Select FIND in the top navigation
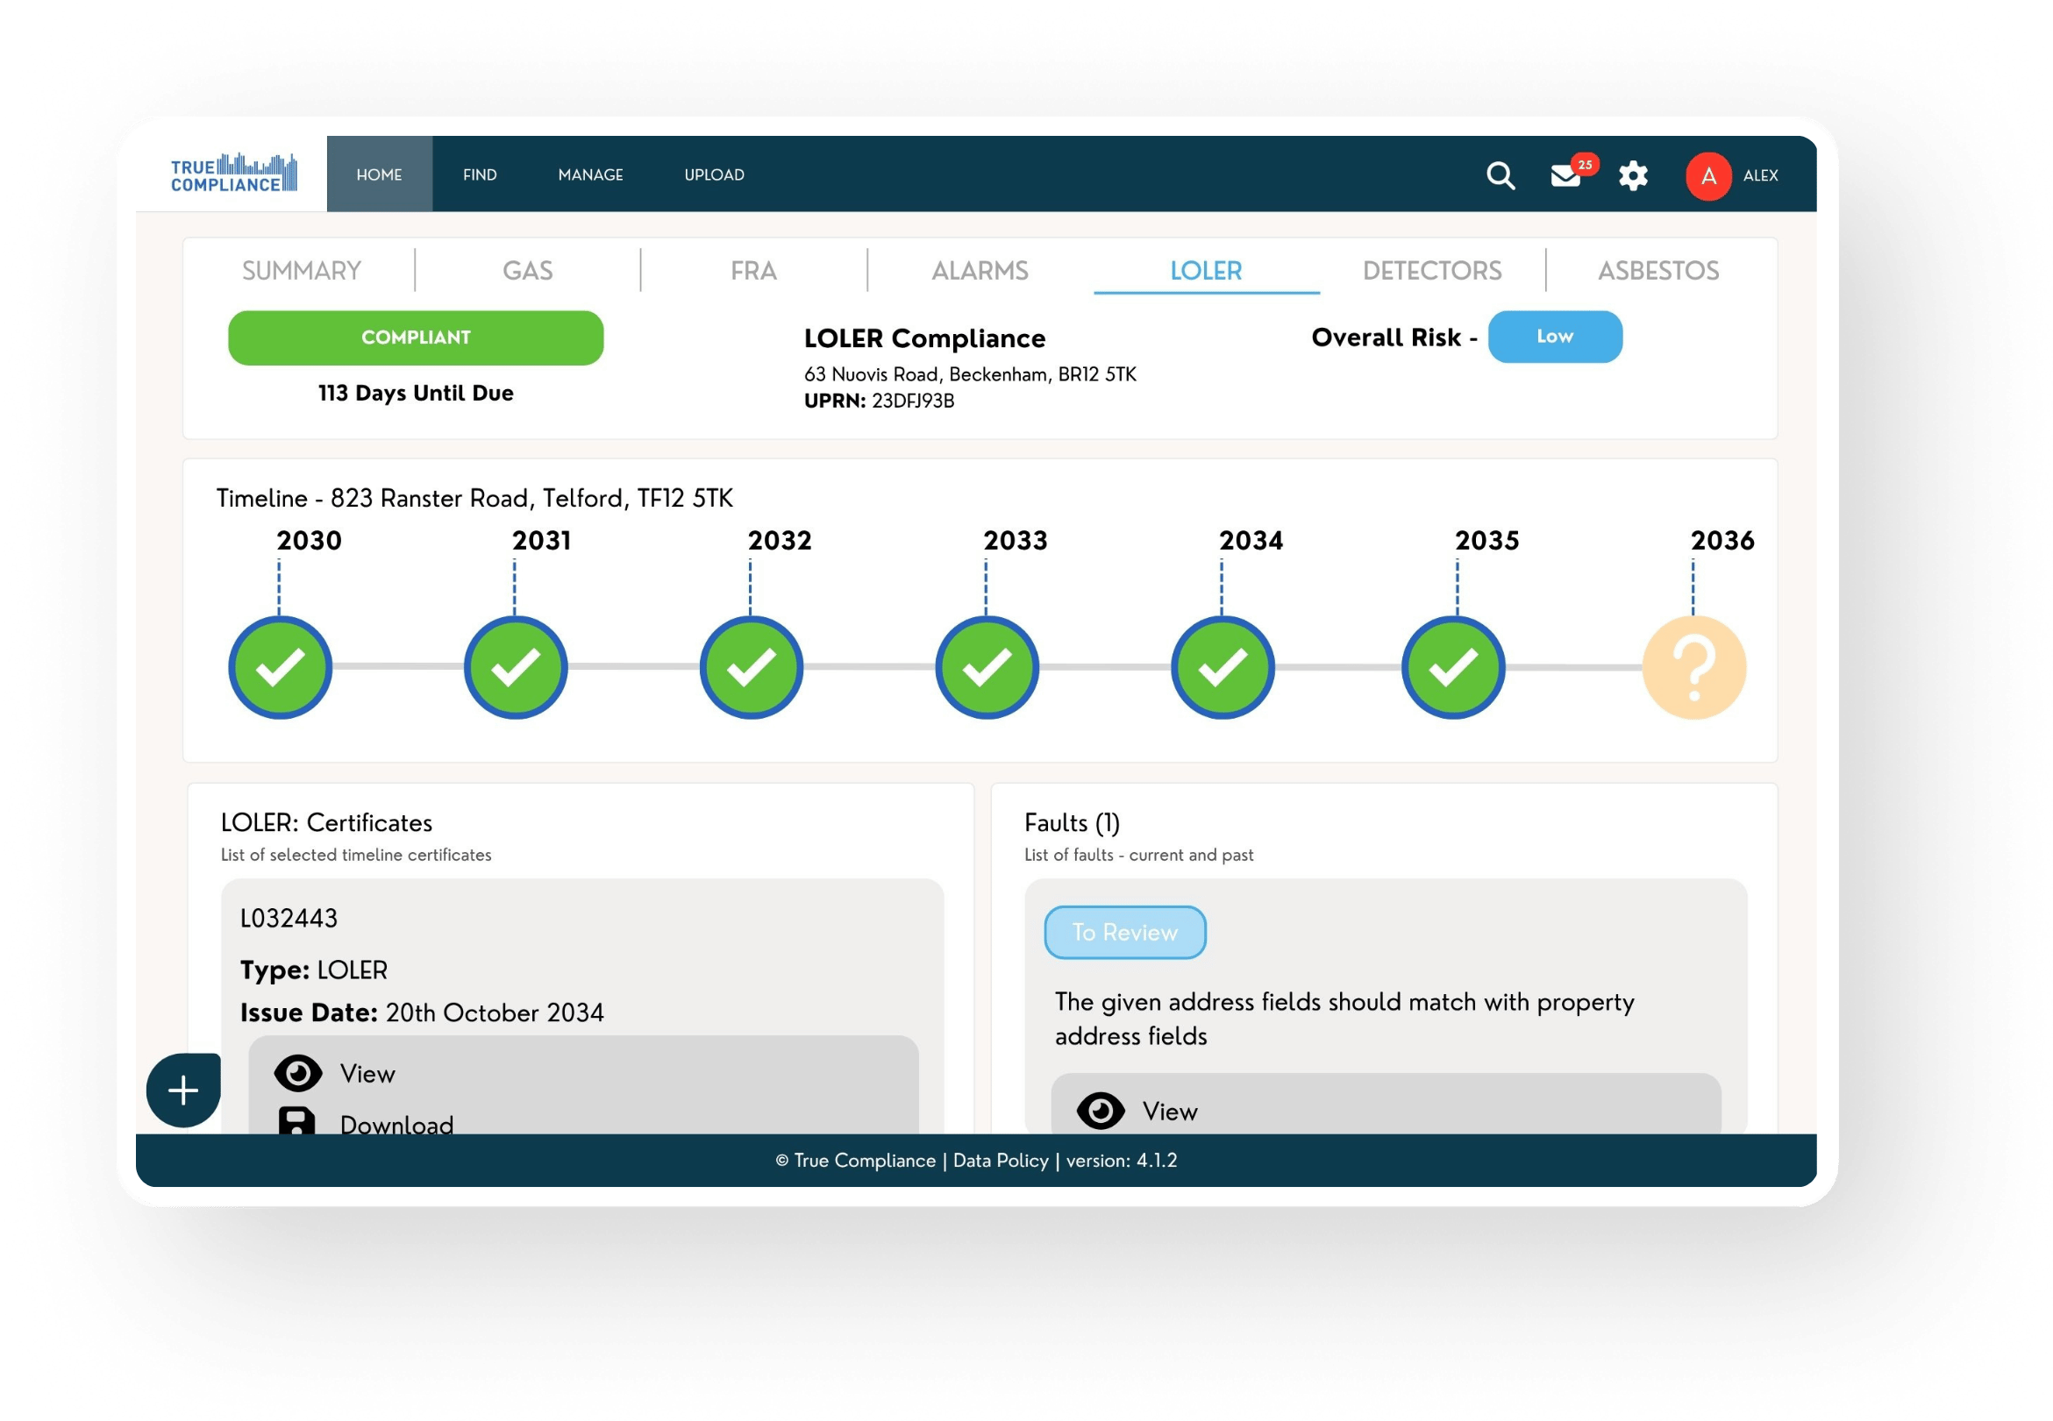 coord(480,174)
